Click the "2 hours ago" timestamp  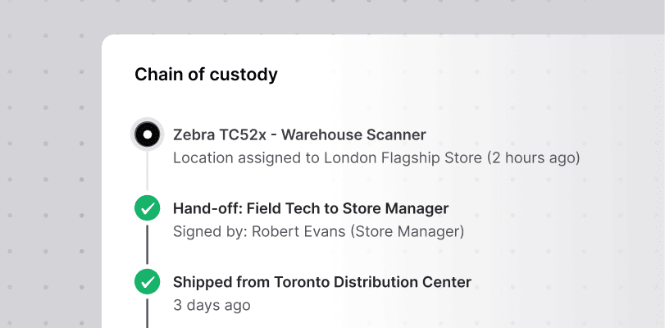click(x=534, y=157)
